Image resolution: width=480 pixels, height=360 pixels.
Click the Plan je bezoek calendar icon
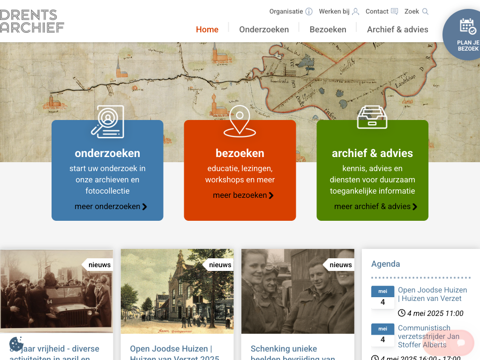pyautogui.click(x=467, y=26)
